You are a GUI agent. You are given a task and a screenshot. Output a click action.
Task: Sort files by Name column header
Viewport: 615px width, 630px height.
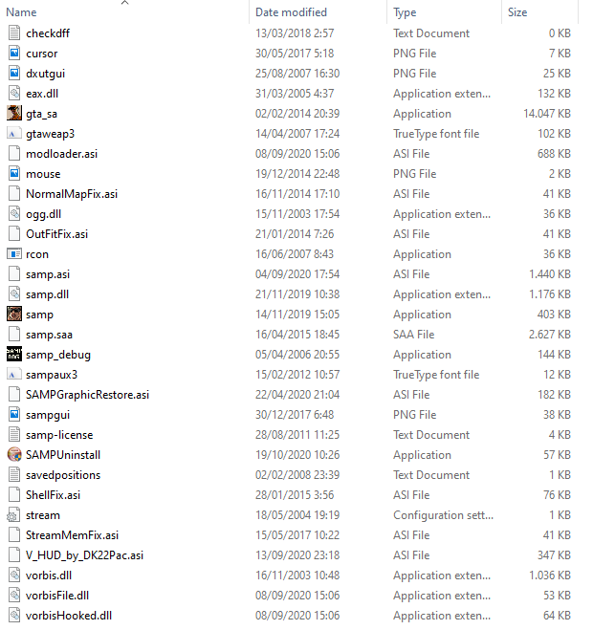coord(21,12)
